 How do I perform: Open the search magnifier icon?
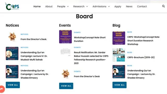[x=163, y=6]
